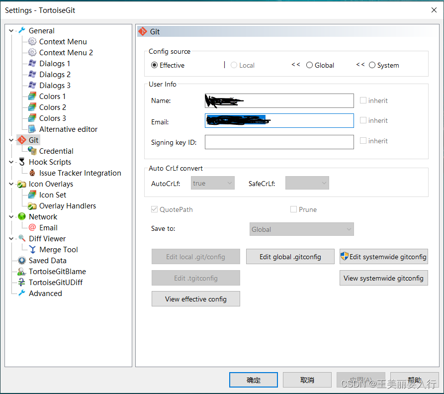Click Edit systemwide gitconfig button
Screen dimensions: 444x394
coord(384,257)
